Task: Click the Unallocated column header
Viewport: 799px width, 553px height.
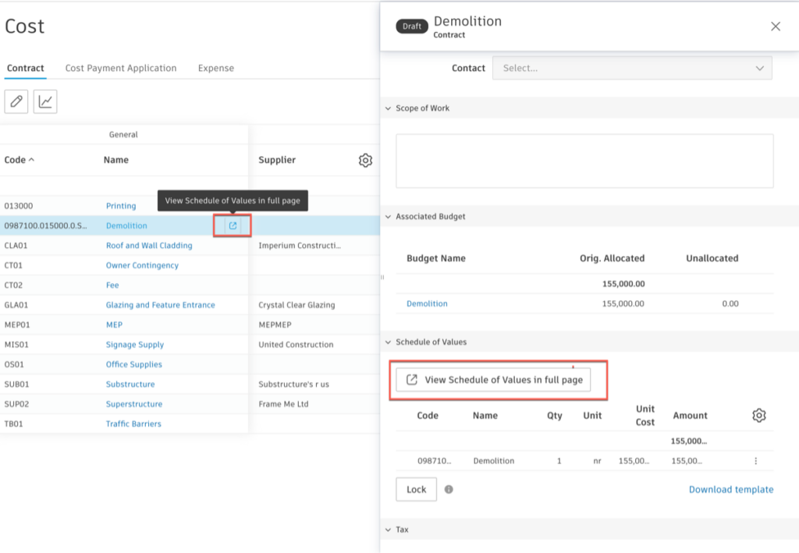Action: tap(712, 258)
